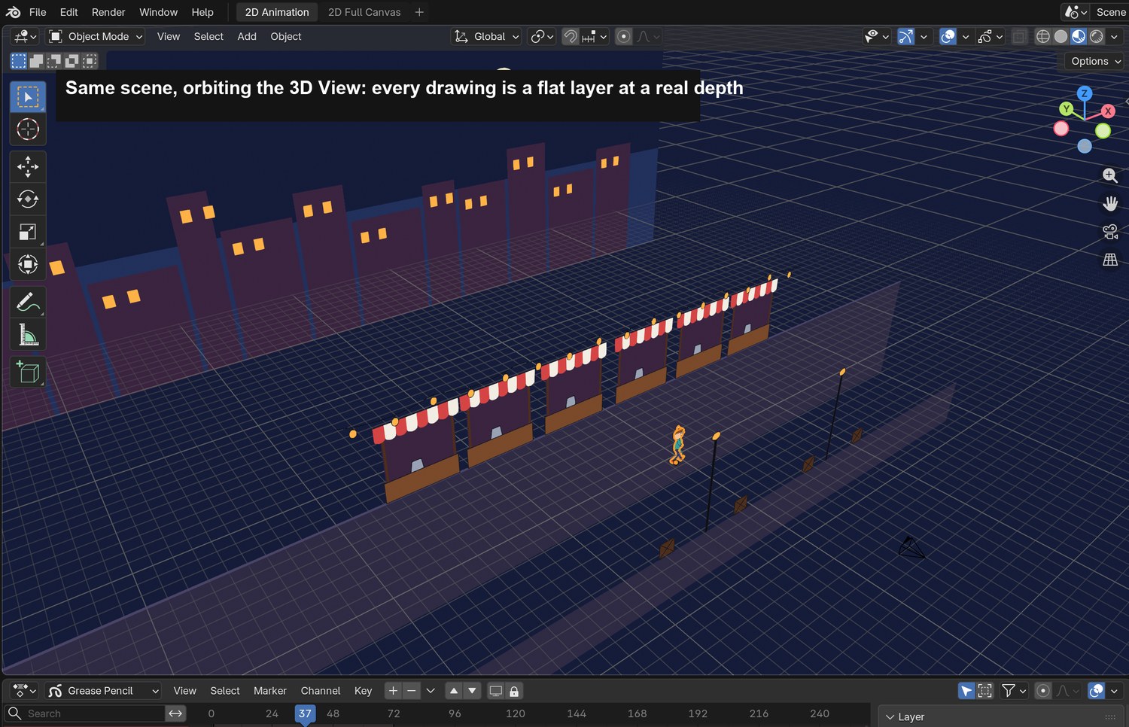Open the 3D view Add menu

pos(247,36)
